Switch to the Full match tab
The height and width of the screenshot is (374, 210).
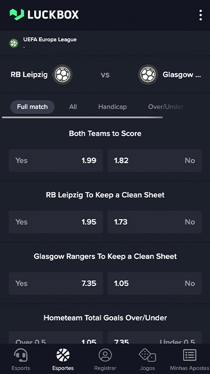pos(32,107)
